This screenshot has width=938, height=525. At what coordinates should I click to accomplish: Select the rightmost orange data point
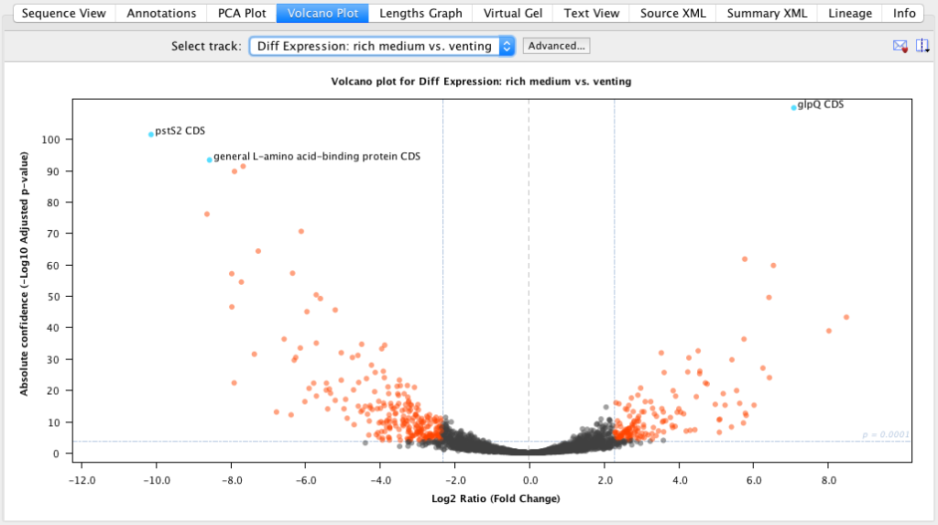pyautogui.click(x=846, y=317)
